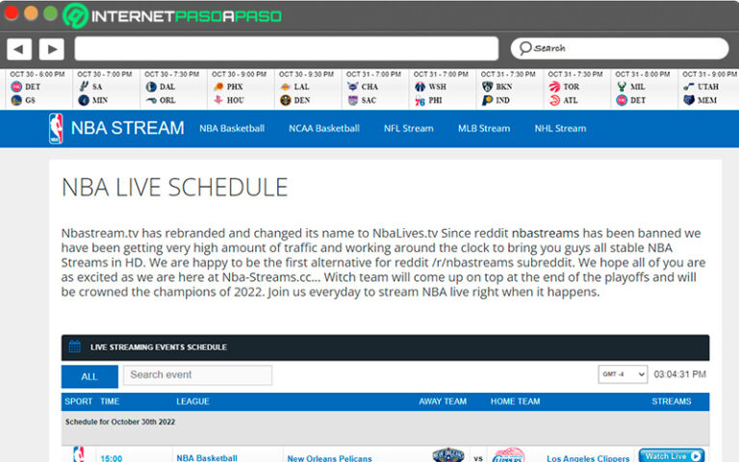Viewport: 739px width, 462px height.
Task: Click the CHA Hornets team logo
Action: (352, 87)
